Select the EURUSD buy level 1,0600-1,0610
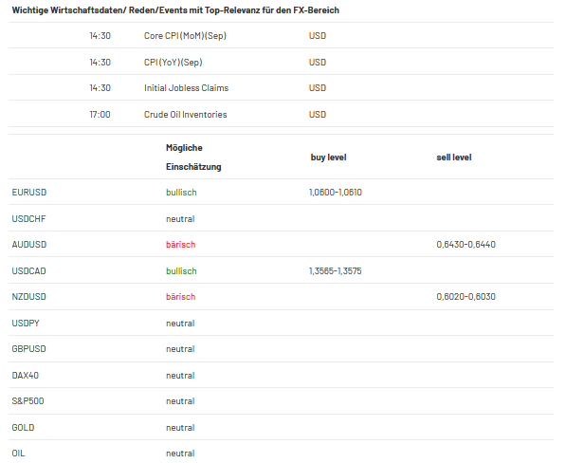Screen dimensions: 566x463 click(336, 193)
